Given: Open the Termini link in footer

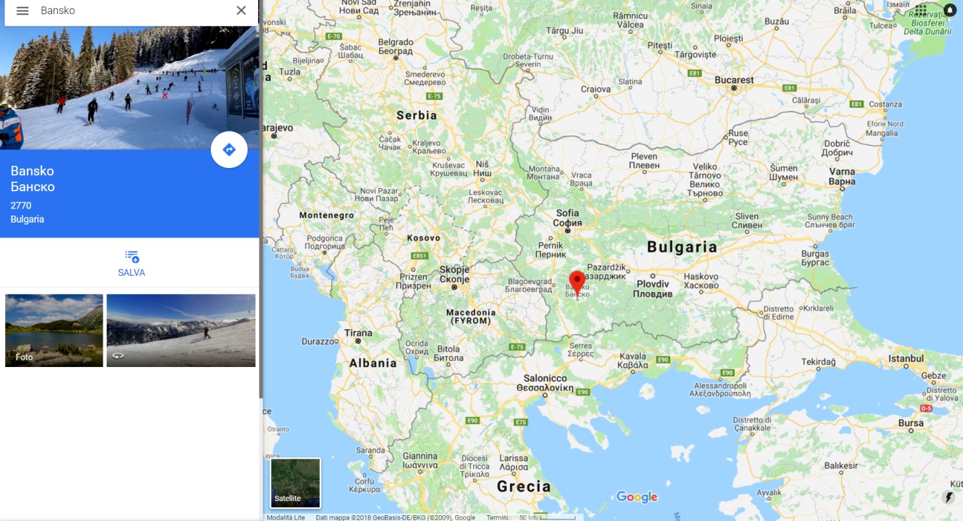Looking at the screenshot, I should point(498,517).
